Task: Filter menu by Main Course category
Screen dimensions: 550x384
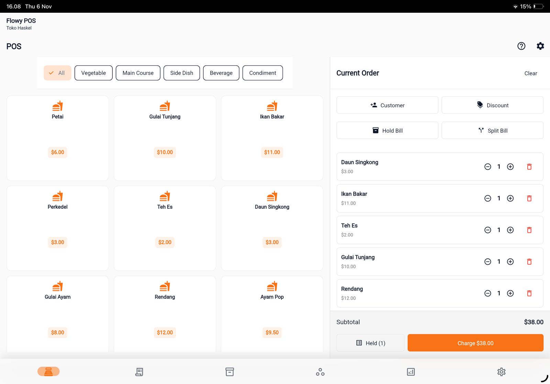Action: click(138, 73)
